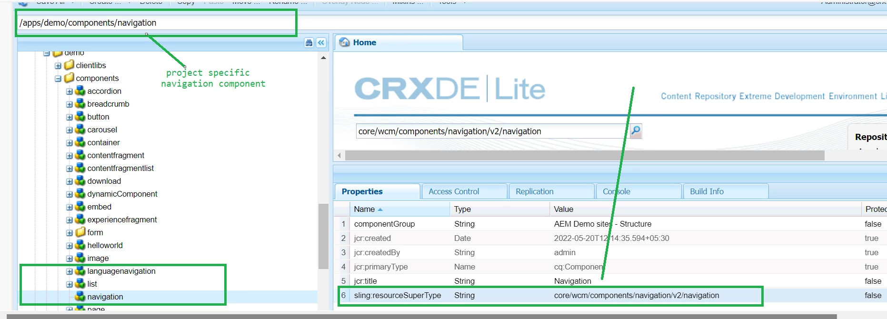Select the contentfragmentlist tree item
Viewport: 887px width, 319px height.
[120, 168]
